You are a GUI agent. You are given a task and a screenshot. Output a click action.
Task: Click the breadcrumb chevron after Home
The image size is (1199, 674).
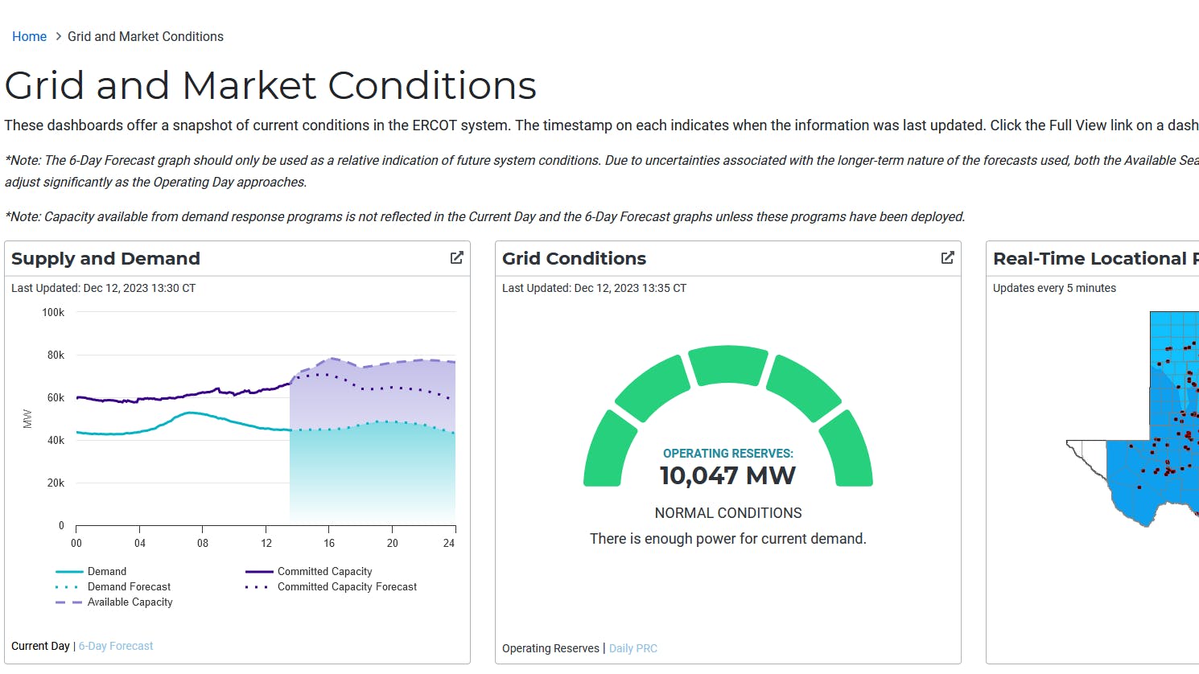pyautogui.click(x=58, y=37)
